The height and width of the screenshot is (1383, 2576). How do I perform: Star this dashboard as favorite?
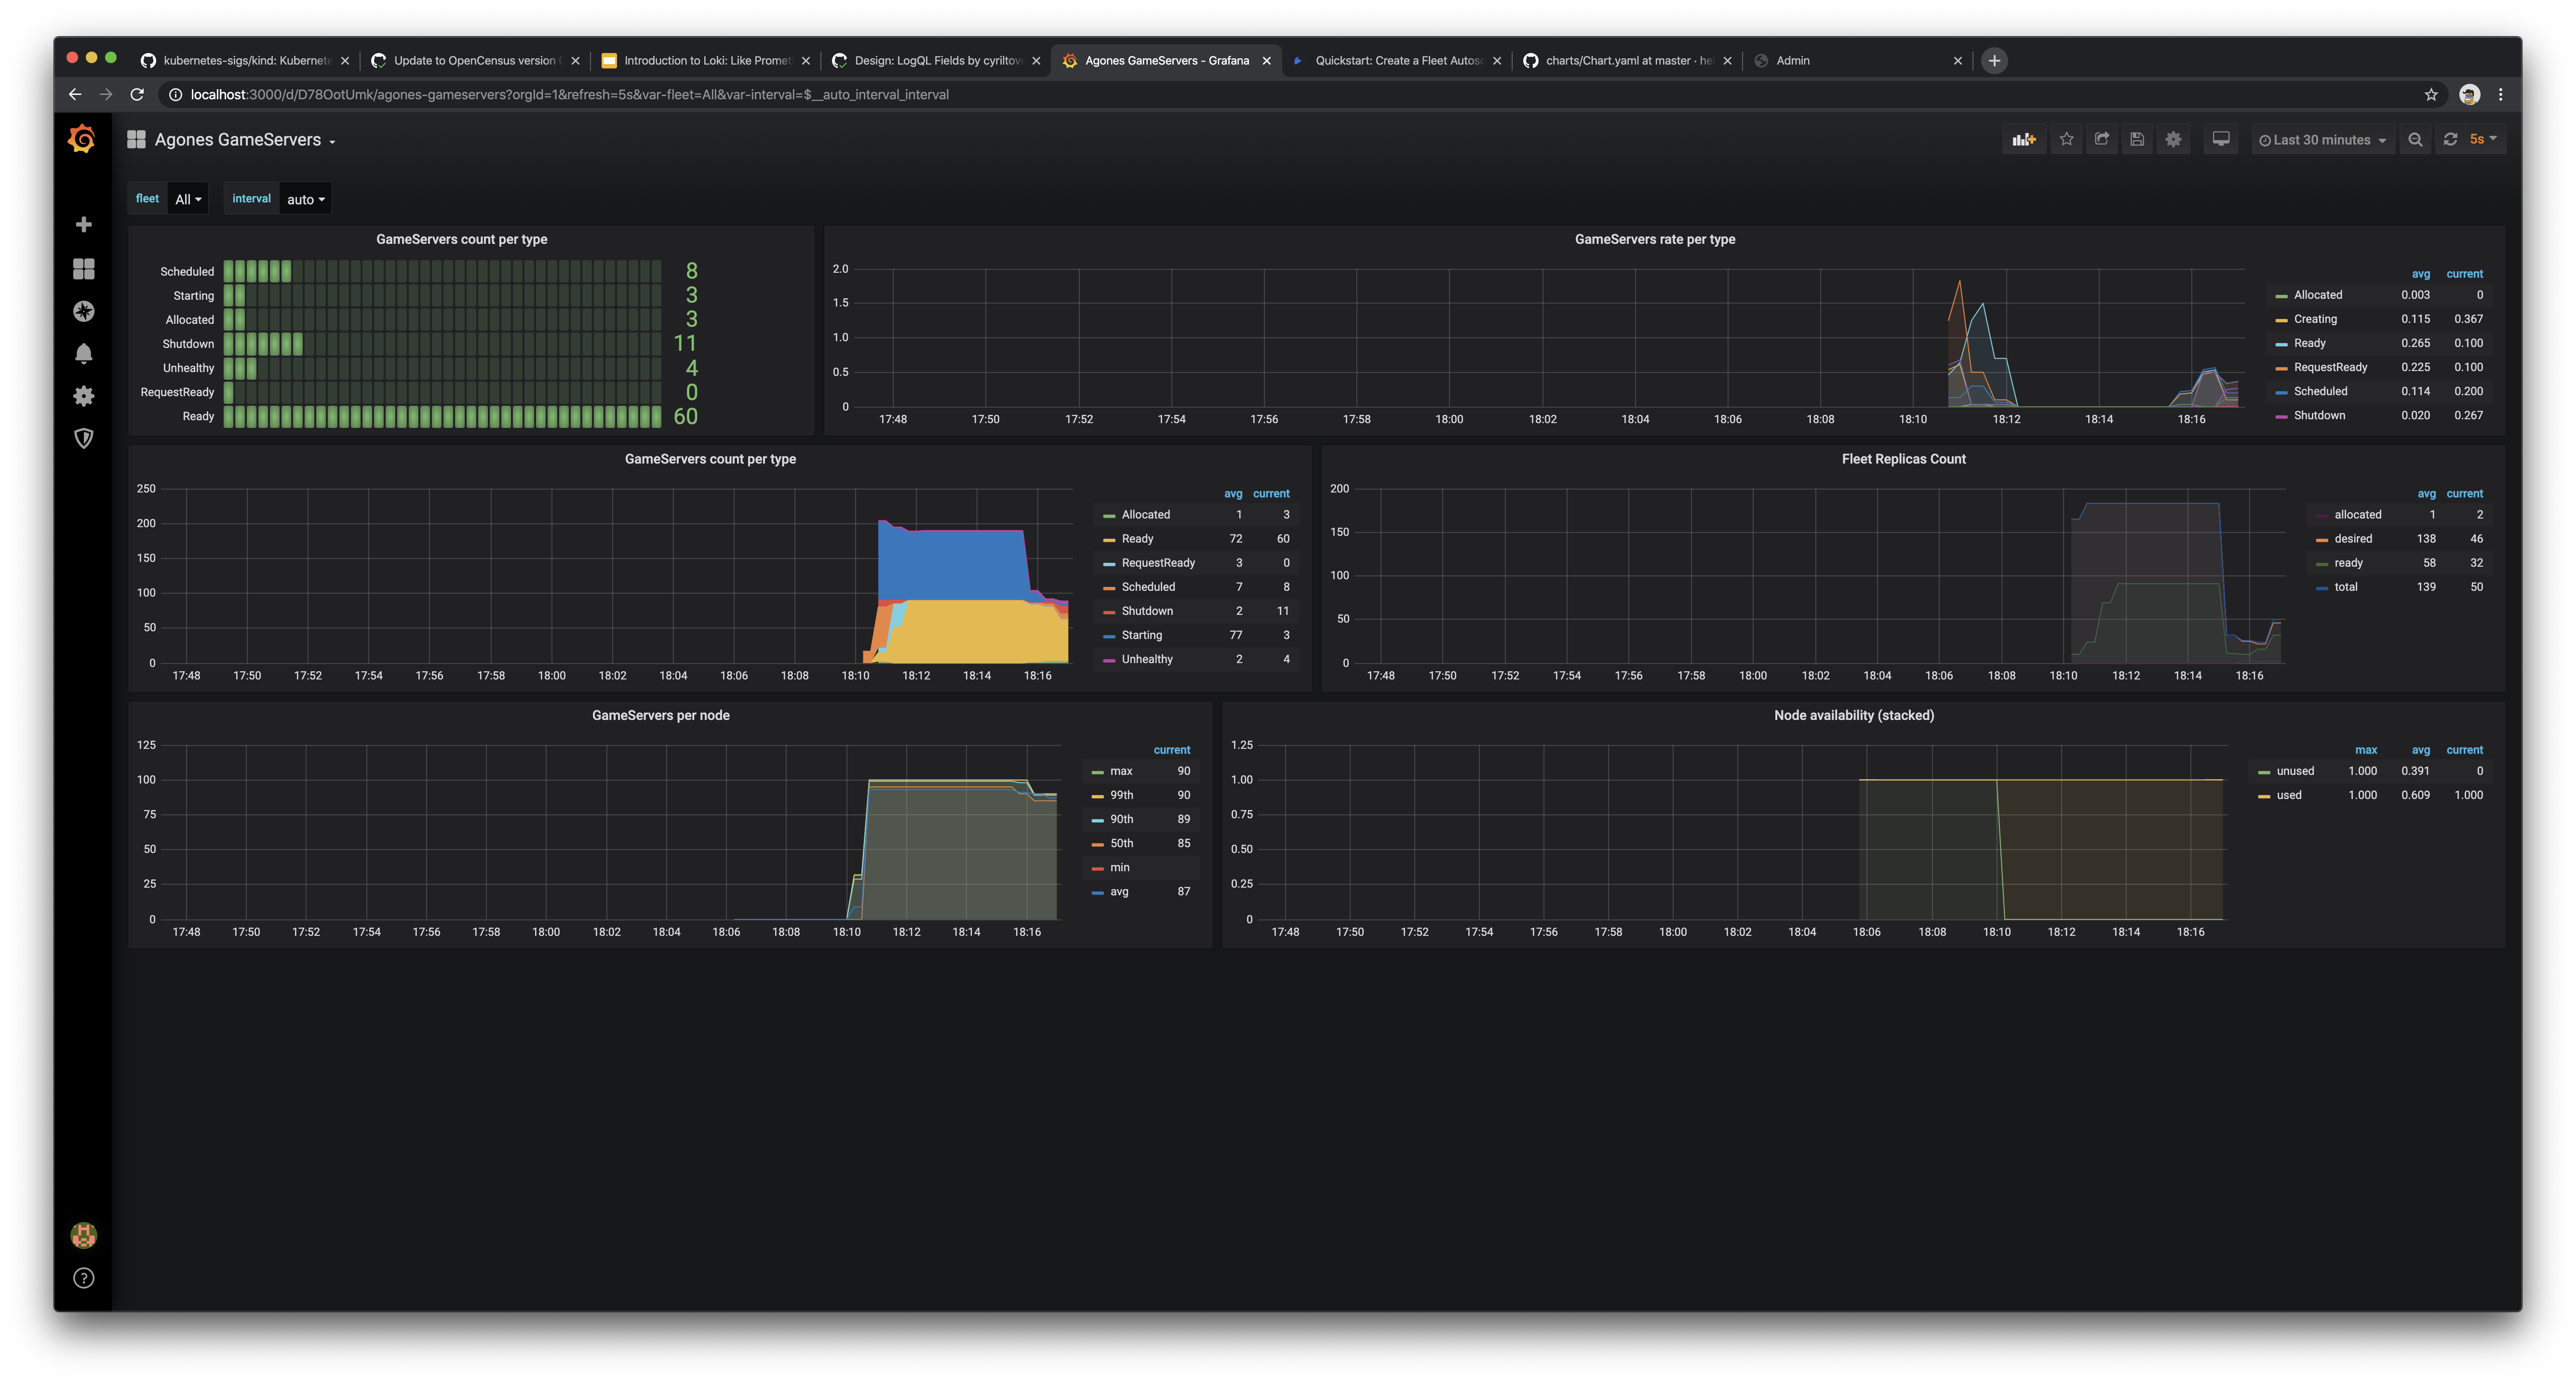[x=2067, y=140]
